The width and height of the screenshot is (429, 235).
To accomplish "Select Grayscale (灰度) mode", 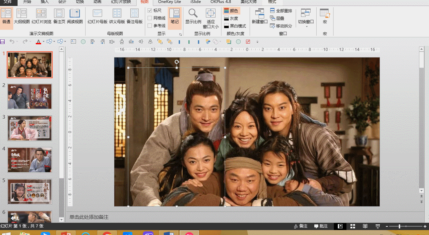I will [231, 19].
